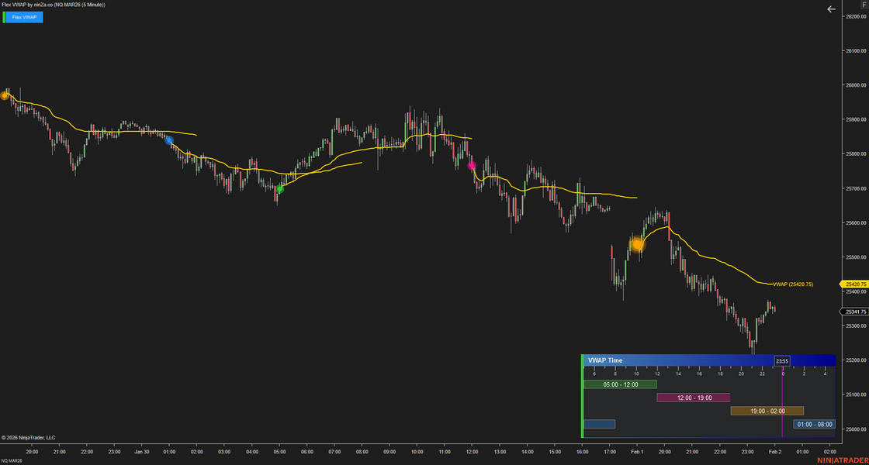Click the unlabeled blue session bar at left

coord(599,424)
